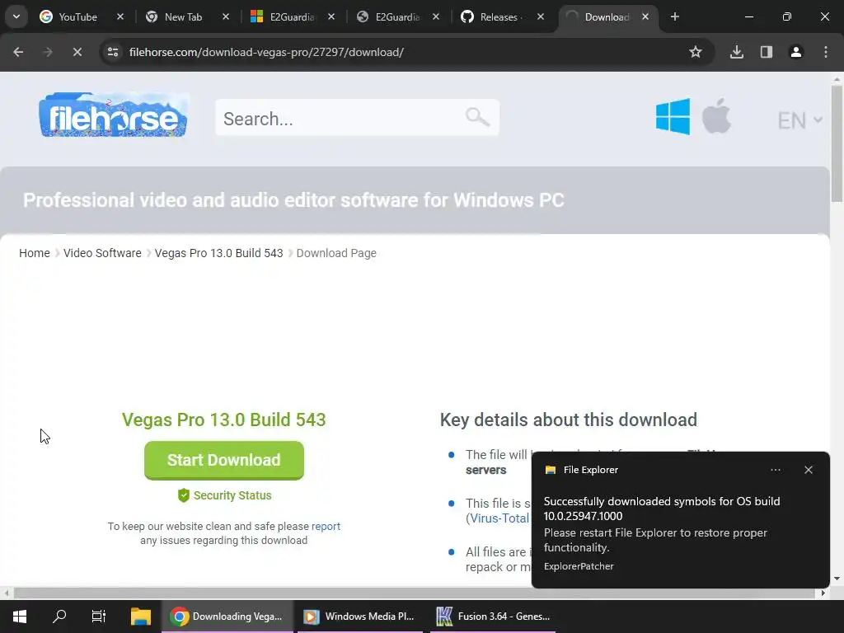This screenshot has width=844, height=633.
Task: Close the YouTube tab
Action: click(x=120, y=16)
